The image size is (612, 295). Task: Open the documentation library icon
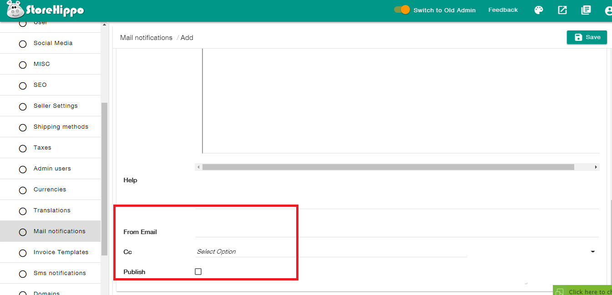tap(586, 10)
